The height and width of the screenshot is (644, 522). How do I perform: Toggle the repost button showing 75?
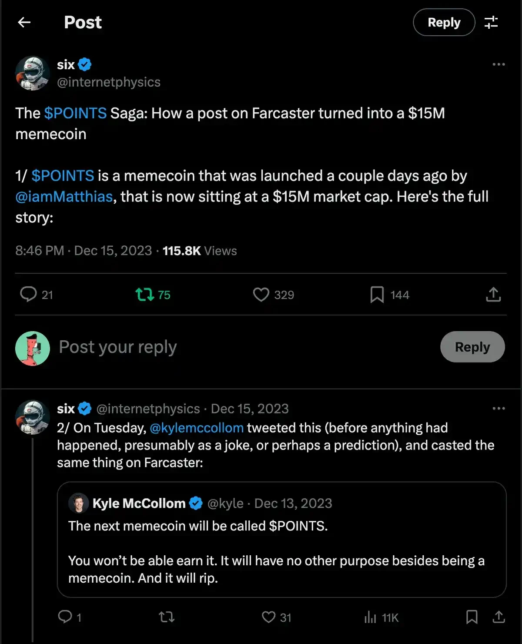click(145, 295)
